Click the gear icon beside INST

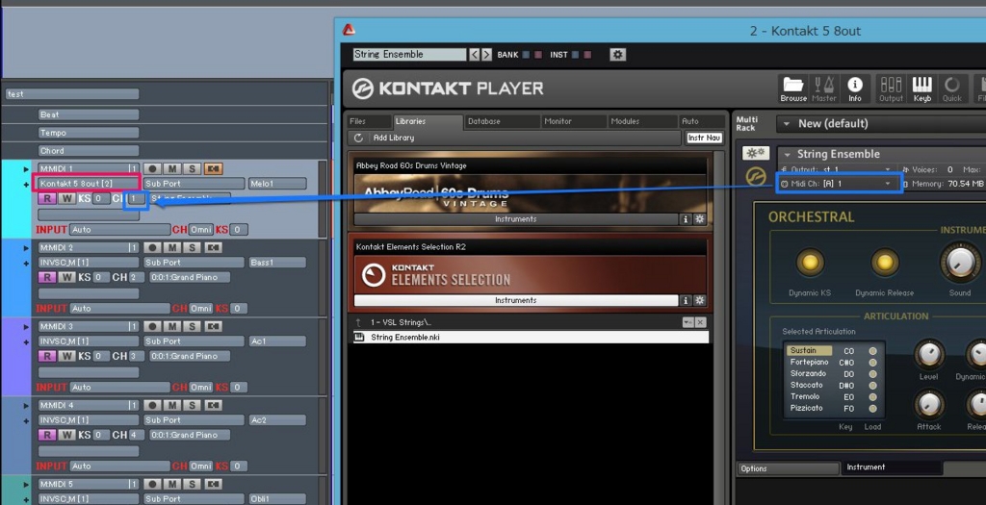pos(618,55)
